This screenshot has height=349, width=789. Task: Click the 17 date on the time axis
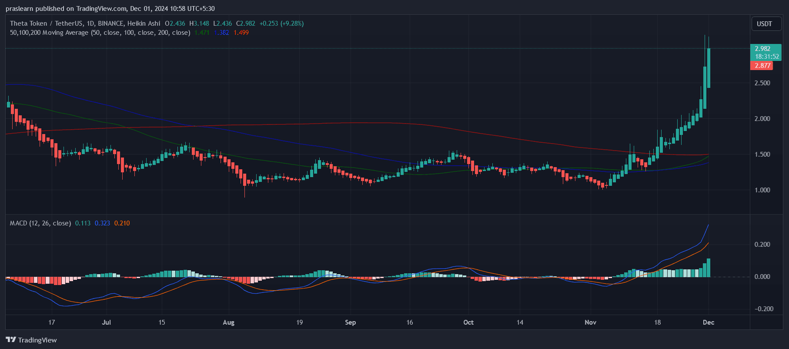[51, 322]
